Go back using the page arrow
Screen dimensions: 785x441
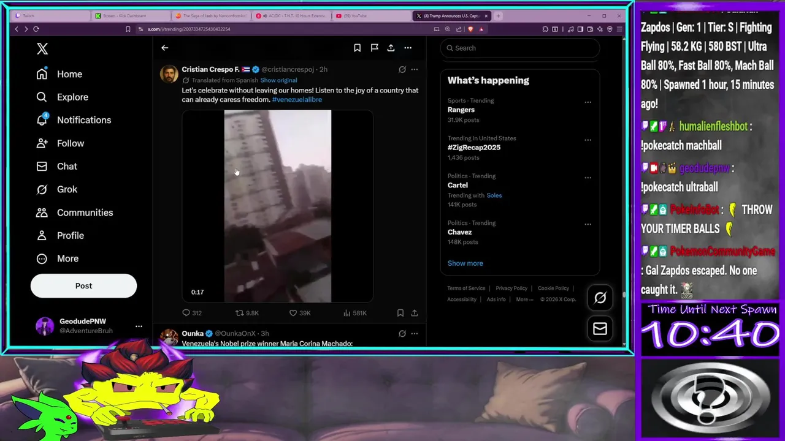(x=164, y=48)
